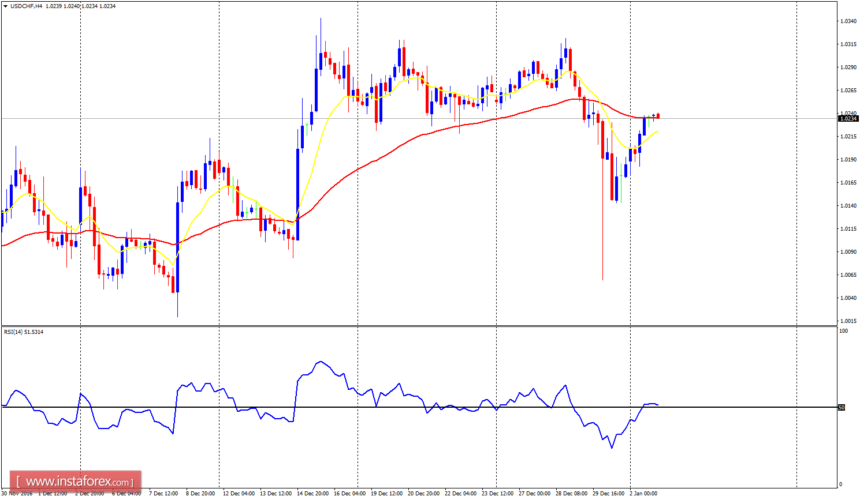Click the RSI scale value 100

(843, 330)
